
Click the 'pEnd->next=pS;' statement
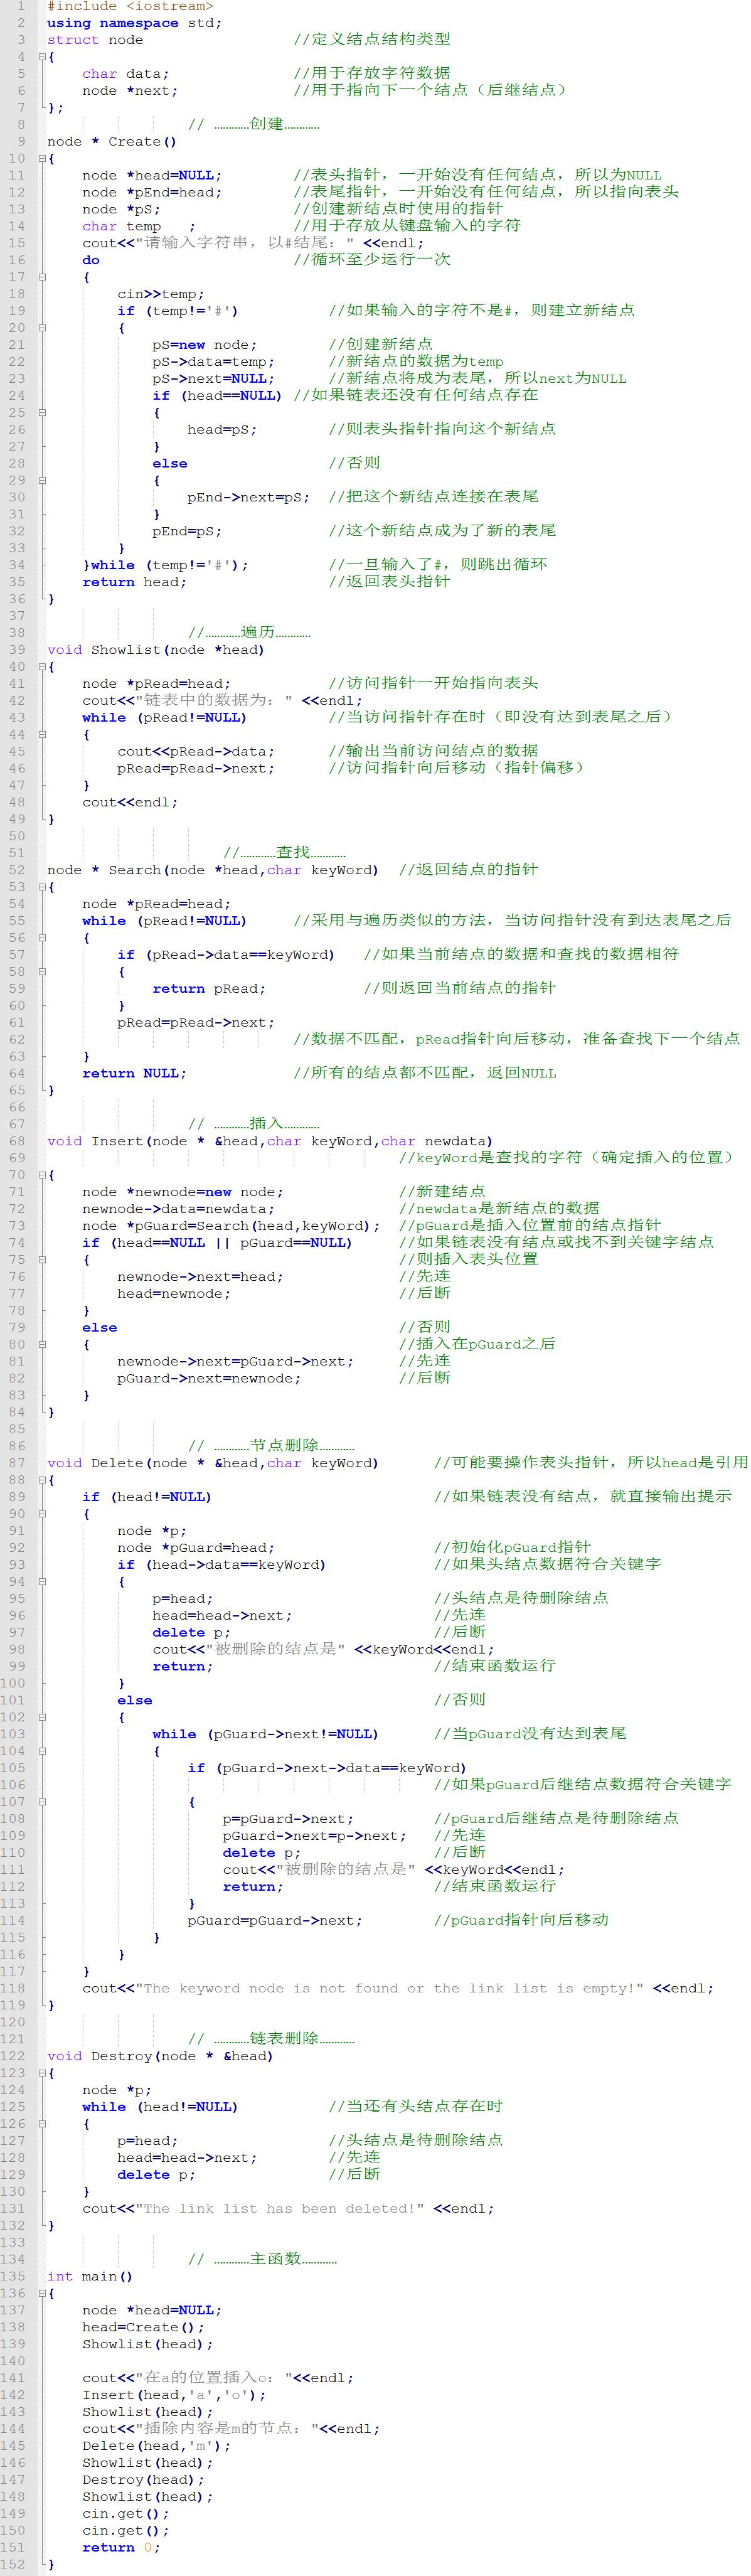[249, 497]
